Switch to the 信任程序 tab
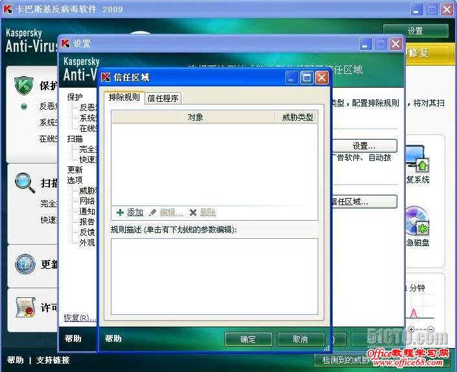 [163, 99]
